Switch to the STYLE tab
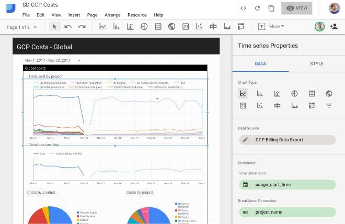 317,64
